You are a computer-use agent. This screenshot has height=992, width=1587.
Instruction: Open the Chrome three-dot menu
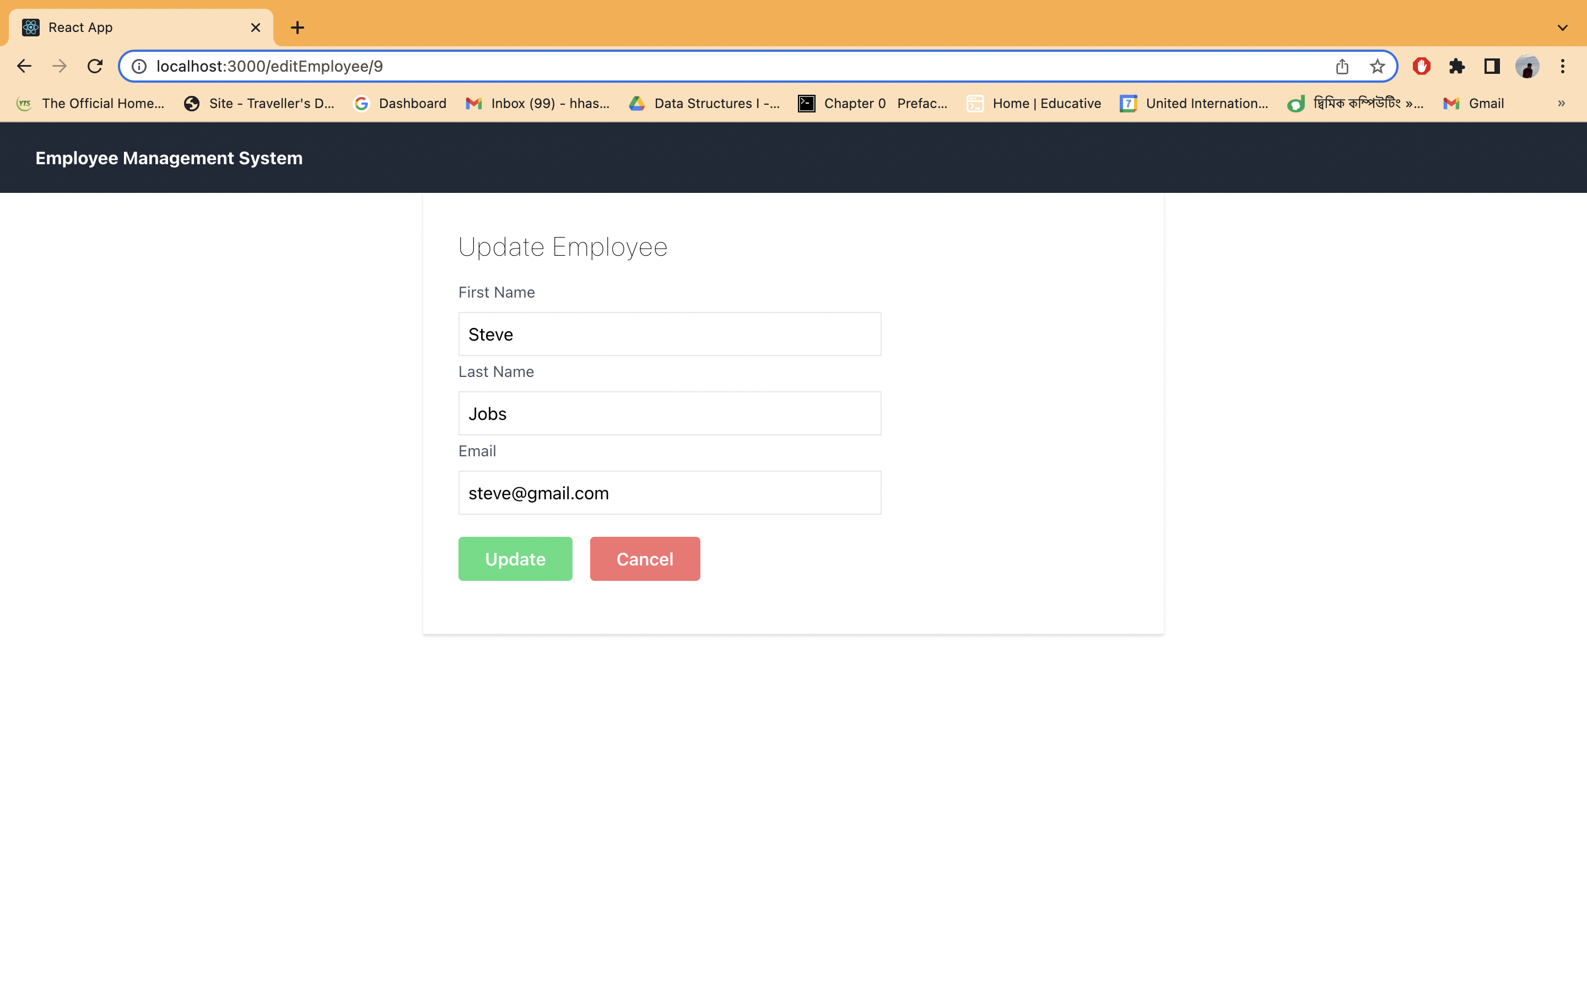(x=1563, y=66)
